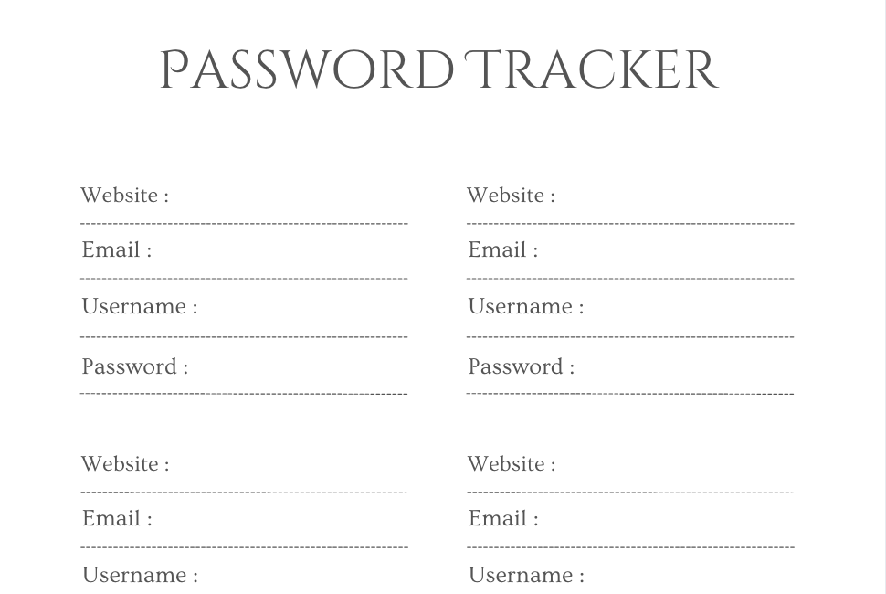Viewport: 886px width, 594px height.
Task: Click the dashed line under upper-right Email
Action: (x=630, y=279)
